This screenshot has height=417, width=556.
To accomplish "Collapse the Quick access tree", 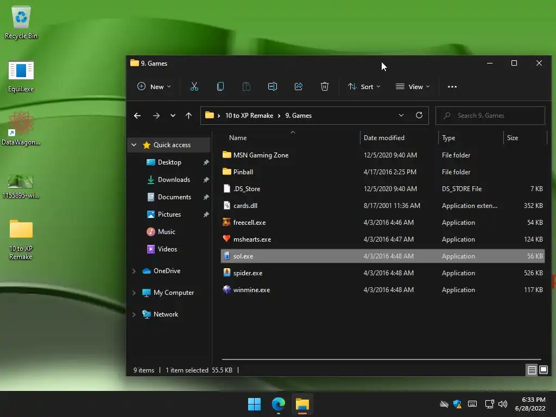I will coord(134,144).
